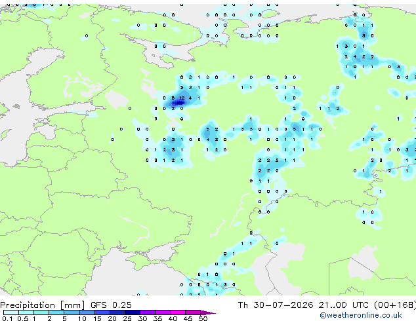Click the legend label '45'

click(x=188, y=318)
